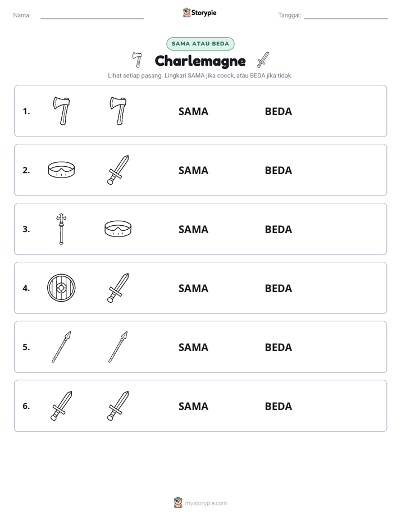Click the round shield icon in row 4
Viewport: 401px width, 519px height.
62,288
